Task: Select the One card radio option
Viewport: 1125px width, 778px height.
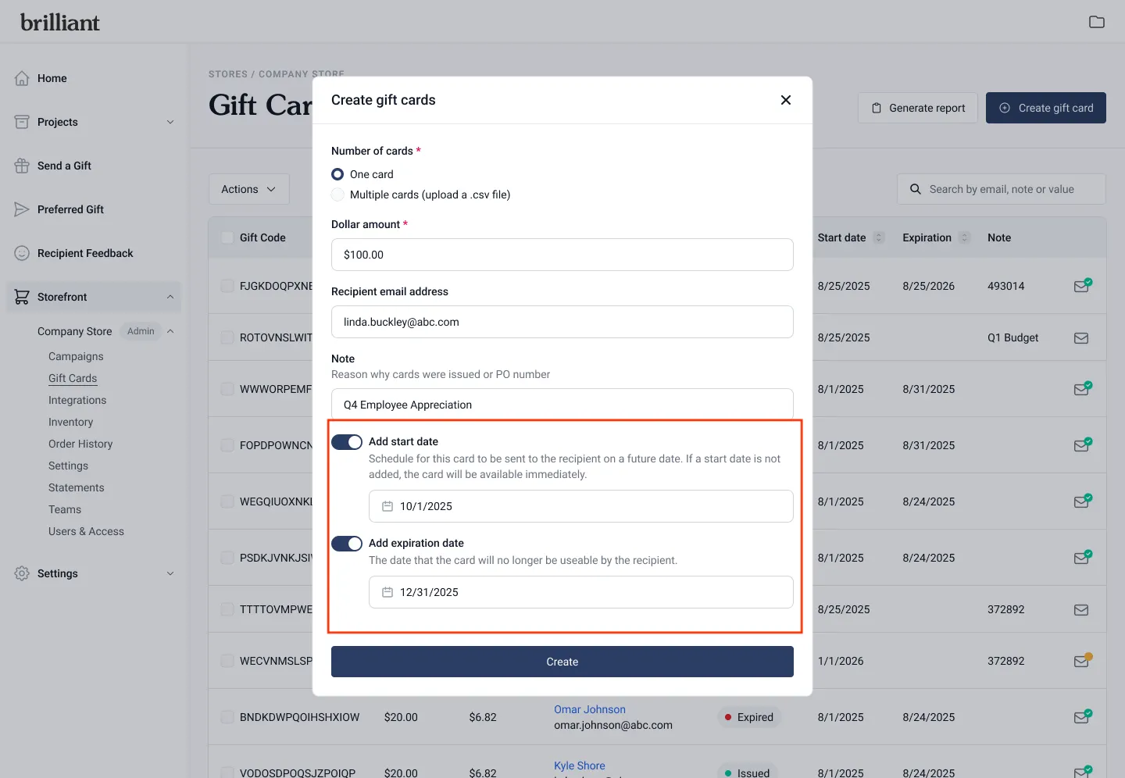Action: pyautogui.click(x=337, y=174)
